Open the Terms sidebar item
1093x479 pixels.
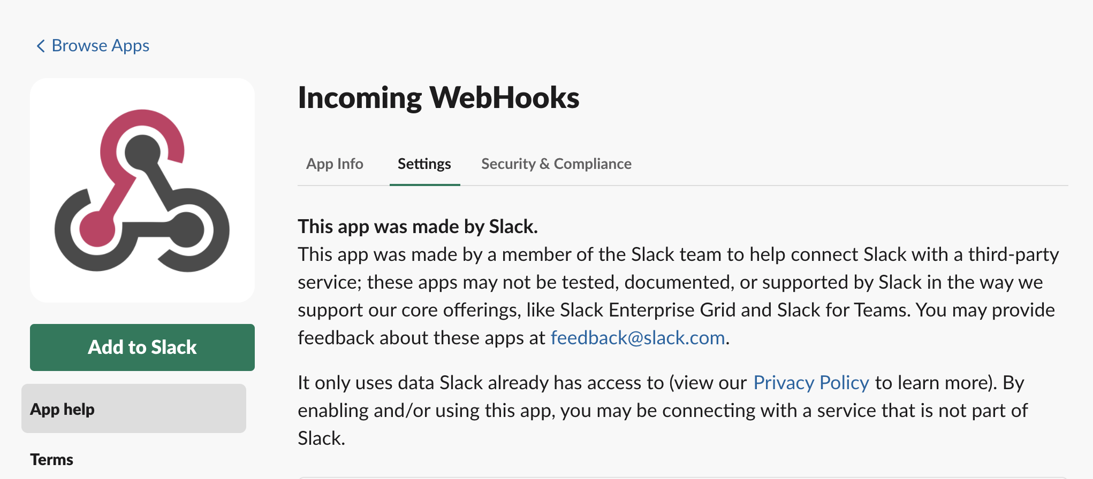pyautogui.click(x=51, y=460)
